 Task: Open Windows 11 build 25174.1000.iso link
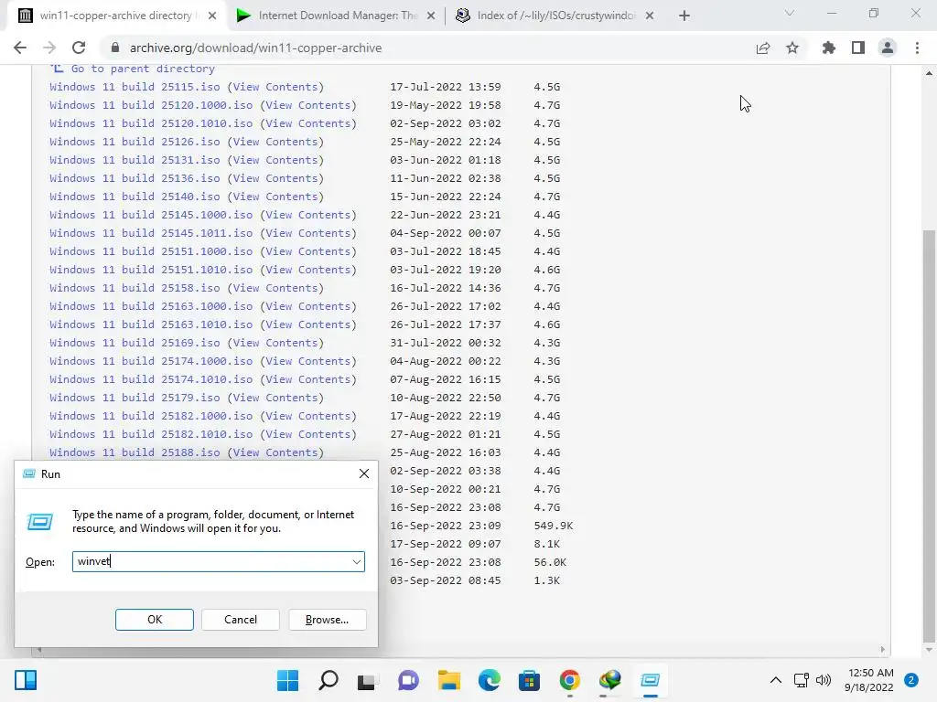pyautogui.click(x=151, y=361)
